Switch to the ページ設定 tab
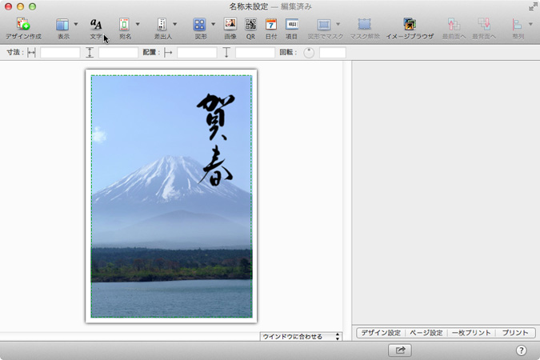 pyautogui.click(x=425, y=333)
